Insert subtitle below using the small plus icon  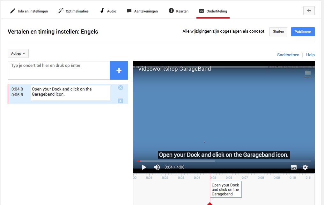121,101
